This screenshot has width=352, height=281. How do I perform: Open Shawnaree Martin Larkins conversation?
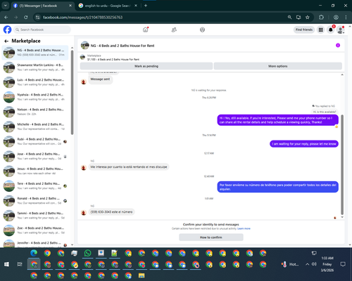35,67
